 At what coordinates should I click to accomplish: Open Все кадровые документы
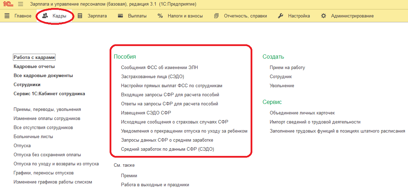(43, 76)
